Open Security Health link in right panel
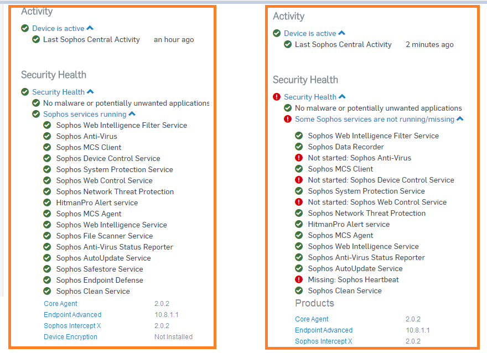This screenshot has width=487, height=353. 310,97
